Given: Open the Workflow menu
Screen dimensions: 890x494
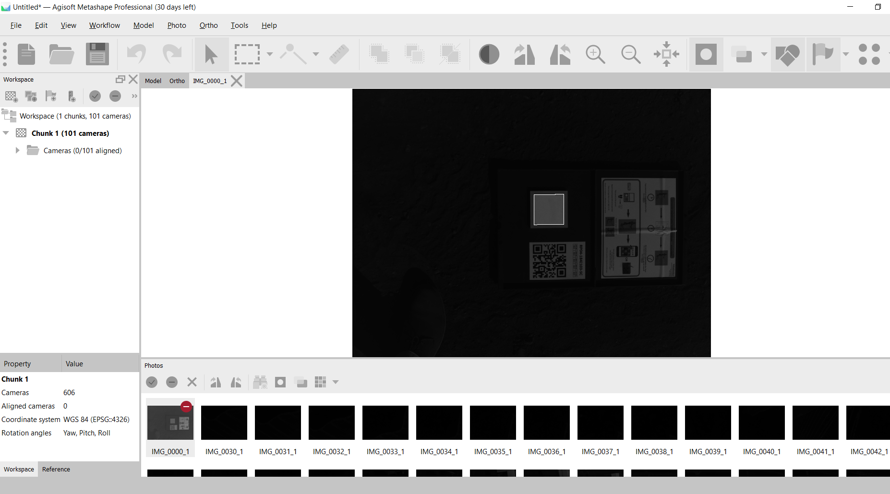Looking at the screenshot, I should pyautogui.click(x=104, y=25).
